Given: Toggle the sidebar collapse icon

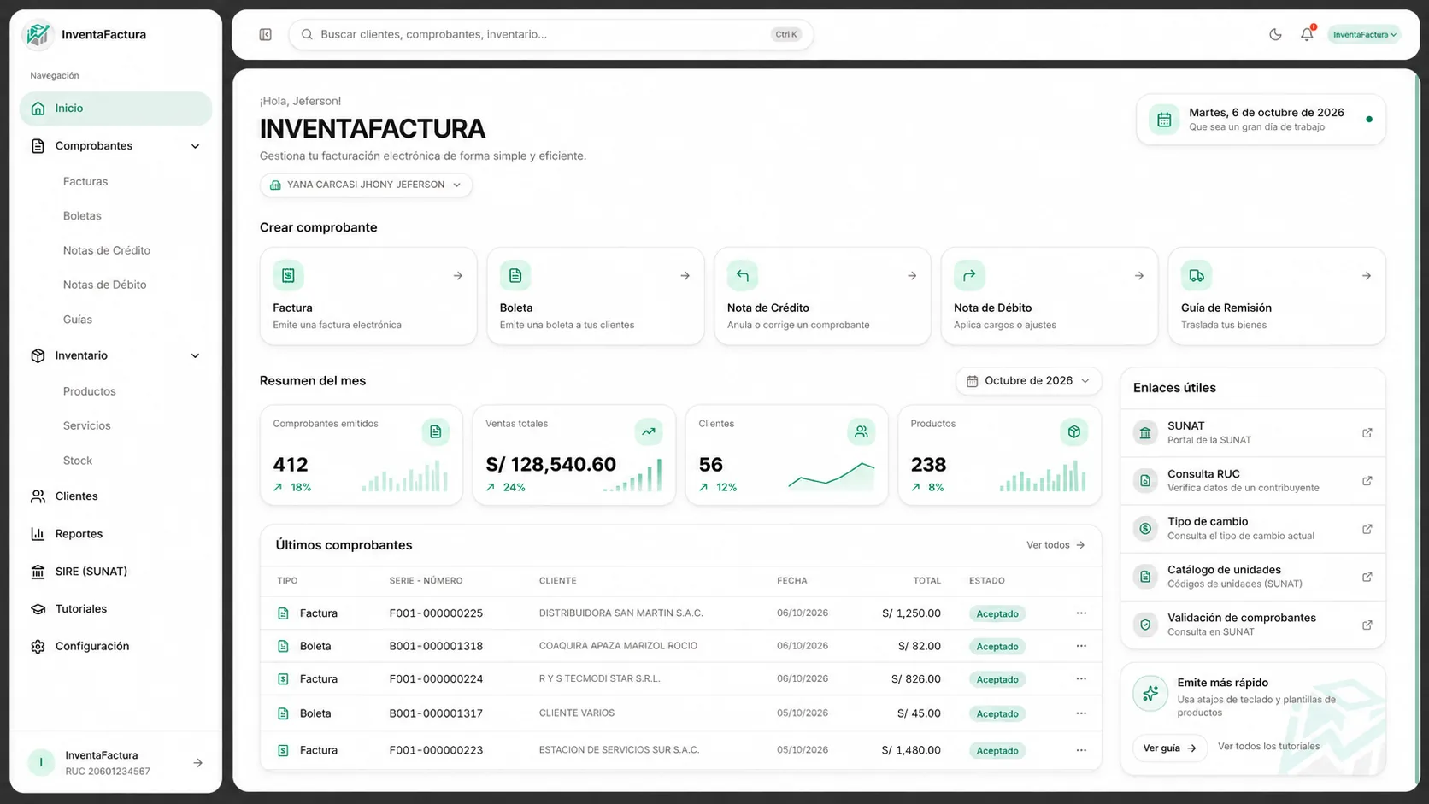Looking at the screenshot, I should pyautogui.click(x=266, y=34).
